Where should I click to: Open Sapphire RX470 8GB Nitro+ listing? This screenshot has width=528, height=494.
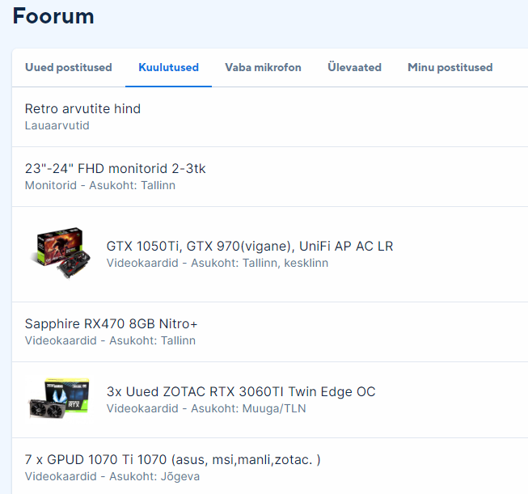[111, 323]
